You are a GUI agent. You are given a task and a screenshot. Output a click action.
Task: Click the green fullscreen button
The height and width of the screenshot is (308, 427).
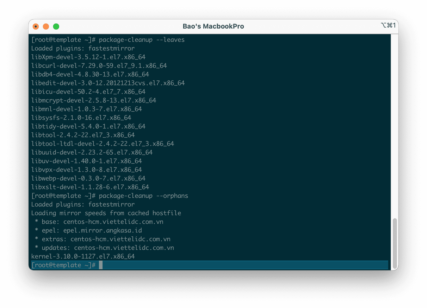tap(56, 26)
